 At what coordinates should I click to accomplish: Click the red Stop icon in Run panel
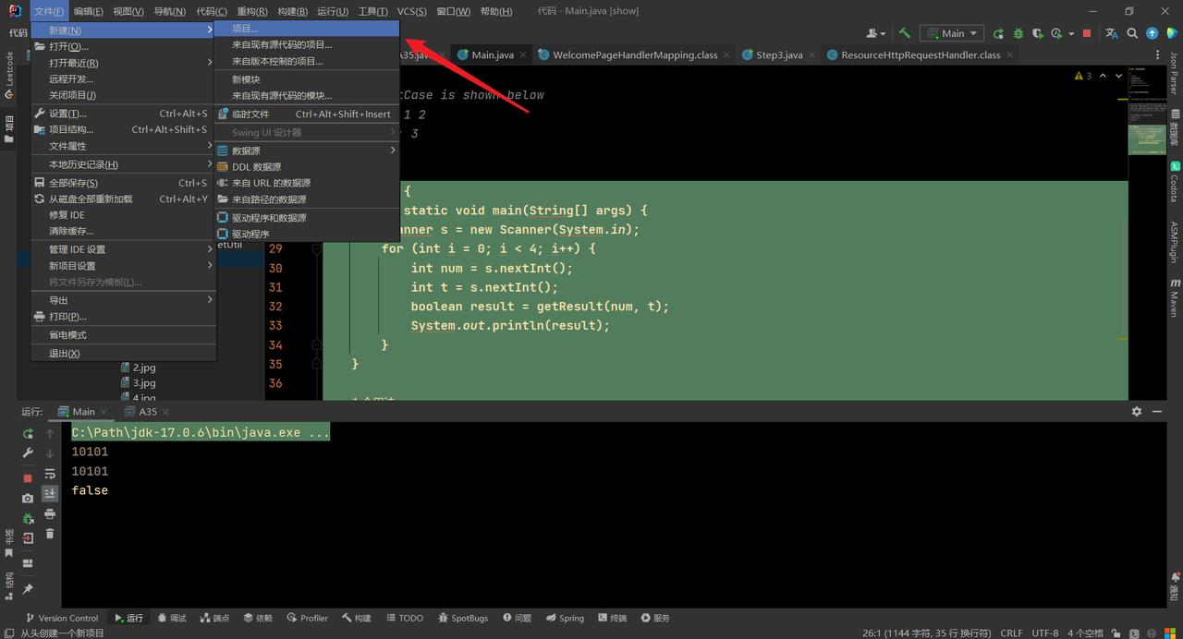tap(28, 478)
